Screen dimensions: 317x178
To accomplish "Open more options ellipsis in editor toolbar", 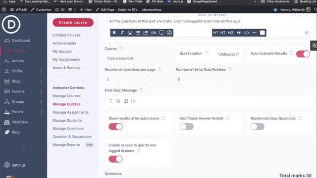I will [254, 33].
